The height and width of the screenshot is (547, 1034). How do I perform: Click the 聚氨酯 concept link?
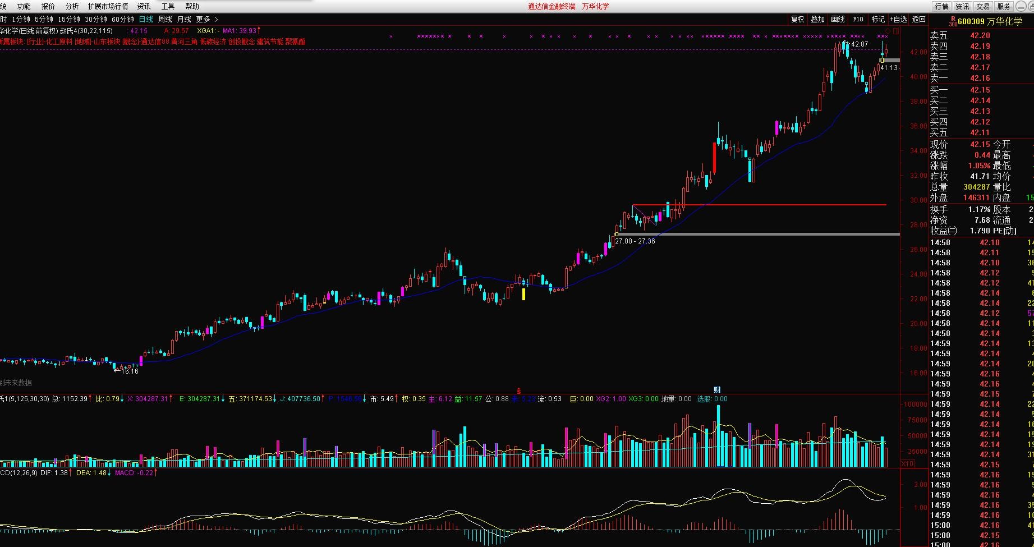click(295, 42)
